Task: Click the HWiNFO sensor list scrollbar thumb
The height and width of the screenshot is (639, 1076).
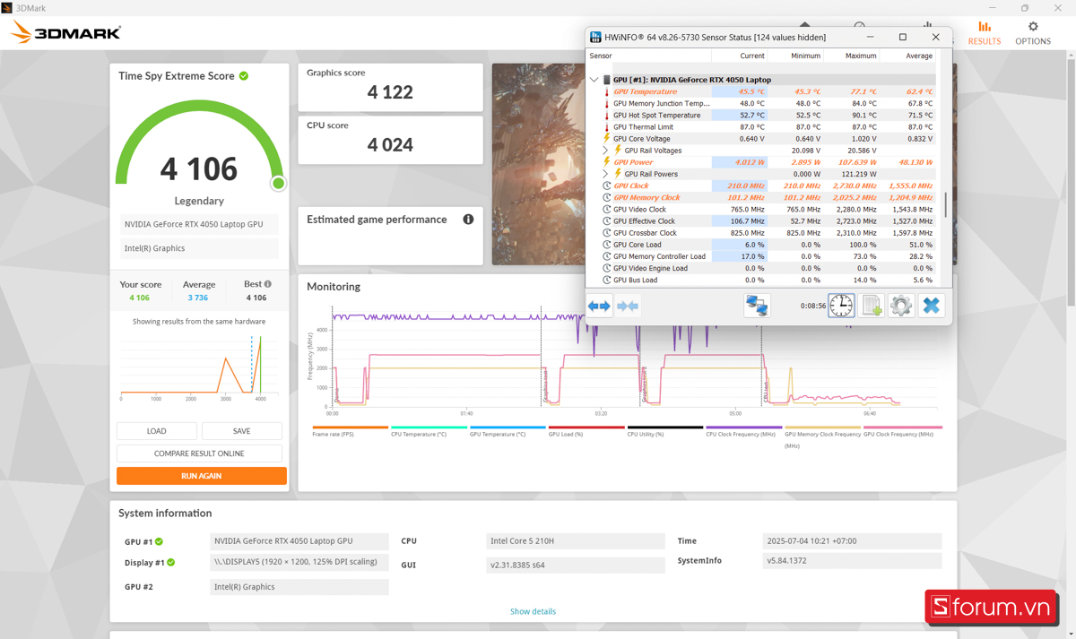Action: pos(945,204)
